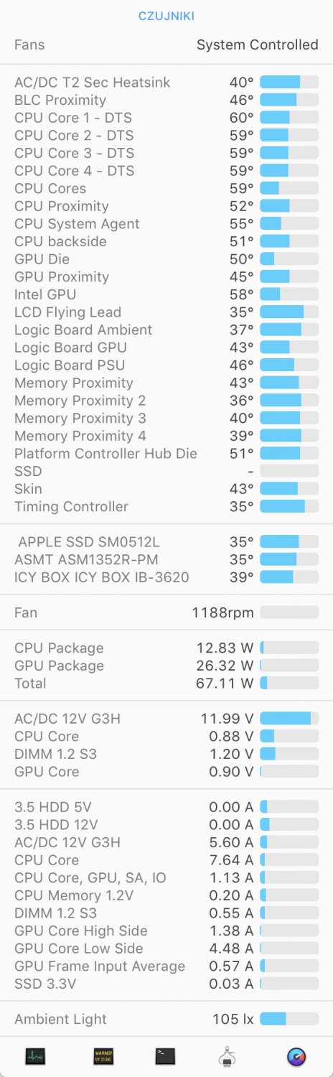This screenshot has width=333, height=1077.
Task: Select the CPU Package power row
Action: click(166, 648)
